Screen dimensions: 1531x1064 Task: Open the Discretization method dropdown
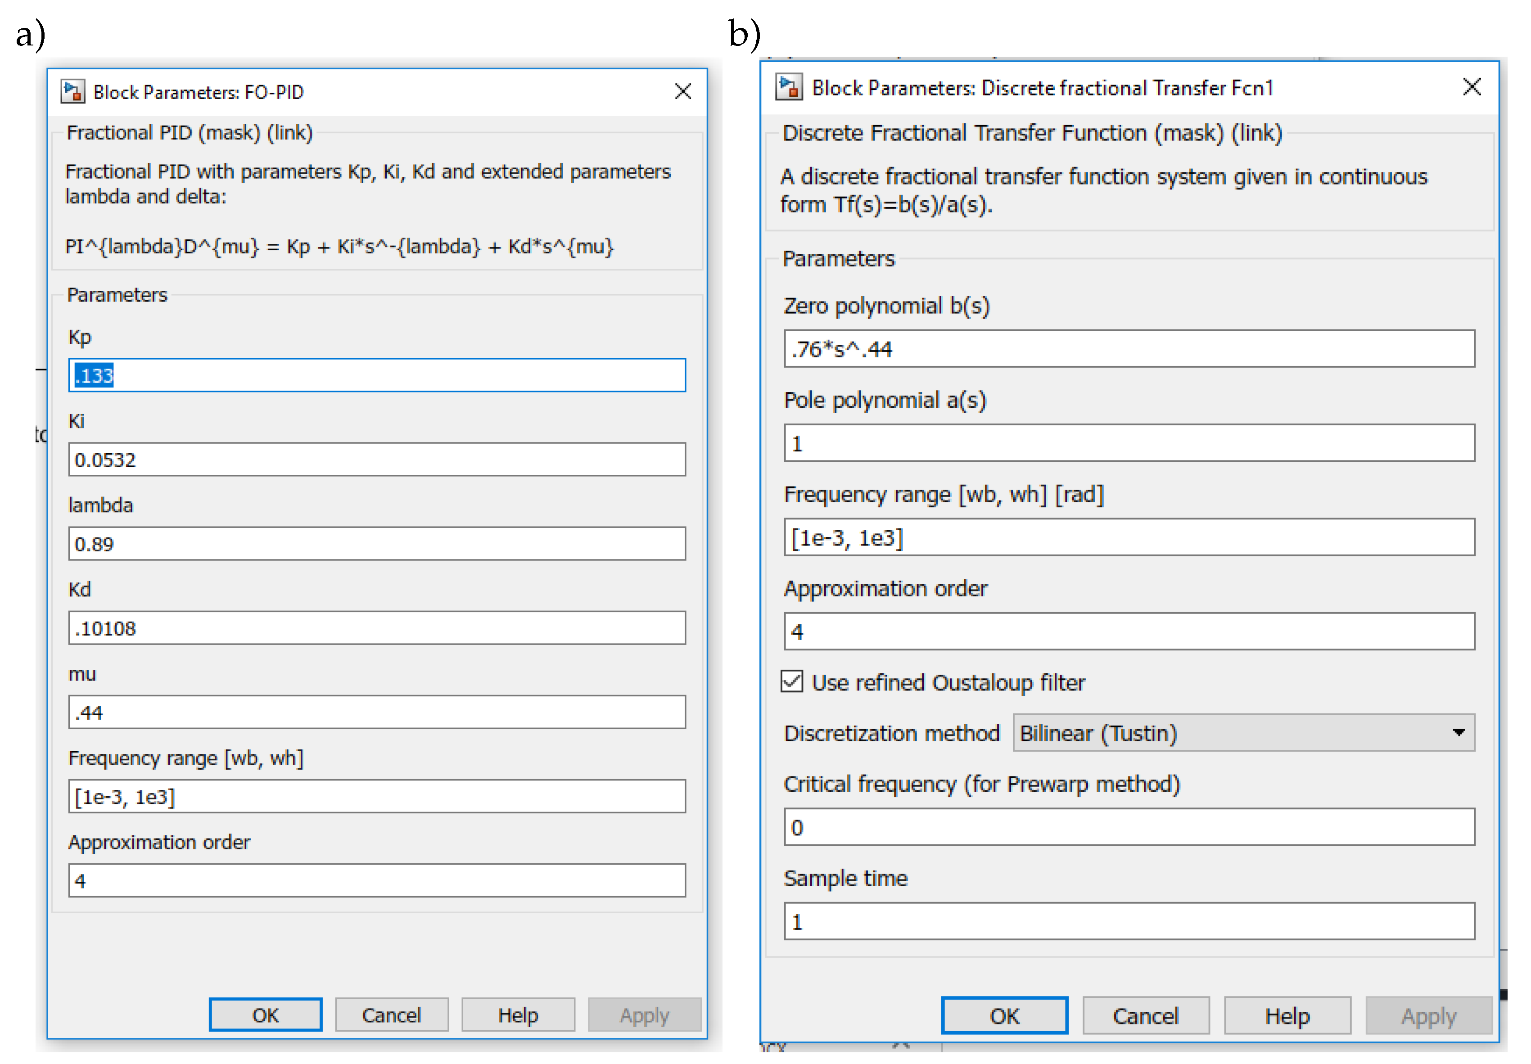[x=1243, y=733]
